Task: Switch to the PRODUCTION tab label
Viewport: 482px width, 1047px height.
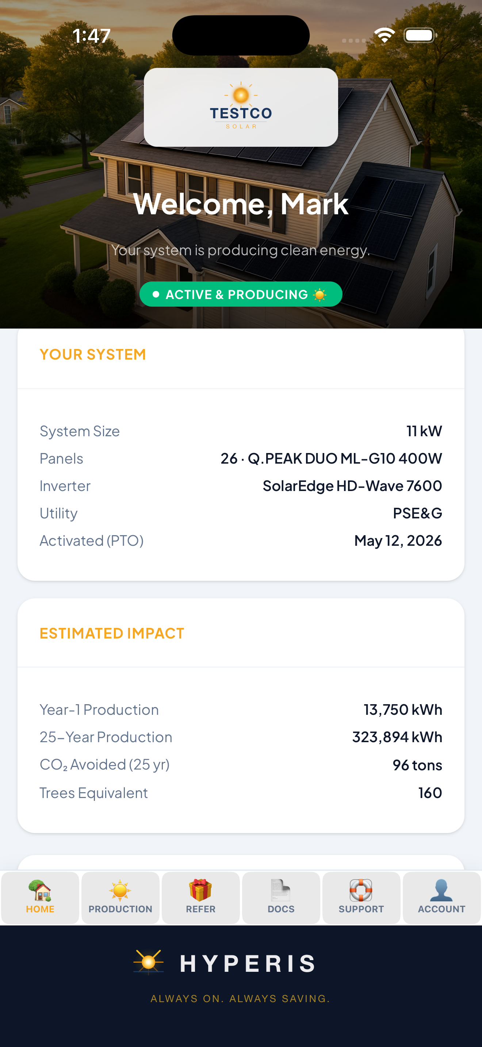Action: 120,909
